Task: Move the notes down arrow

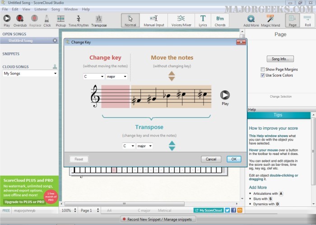Action: point(172,79)
